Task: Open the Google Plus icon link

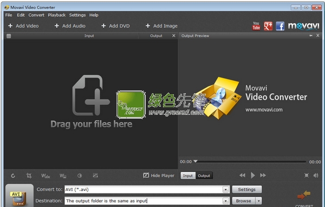Action: coord(268,26)
